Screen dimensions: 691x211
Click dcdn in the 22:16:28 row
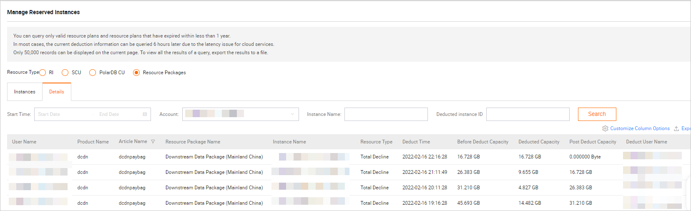[x=83, y=157]
